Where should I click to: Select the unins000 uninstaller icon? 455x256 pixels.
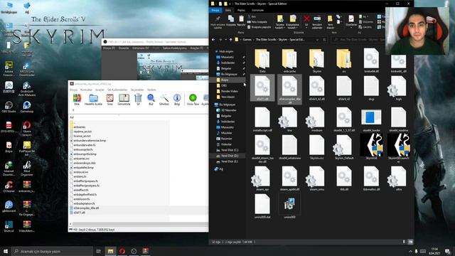(x=289, y=206)
